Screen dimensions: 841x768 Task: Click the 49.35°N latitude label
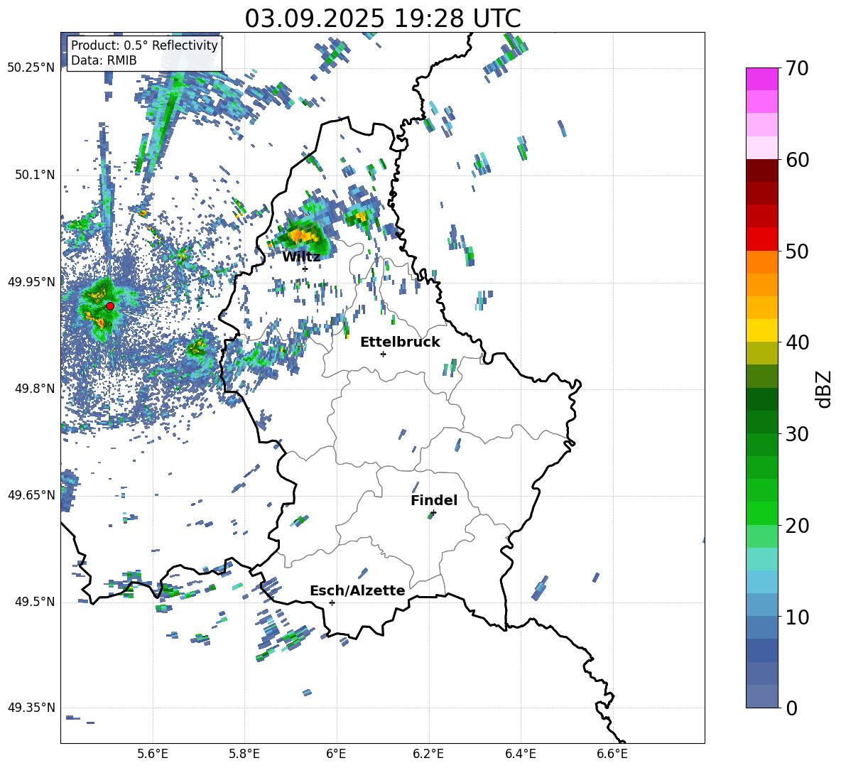tap(31, 708)
